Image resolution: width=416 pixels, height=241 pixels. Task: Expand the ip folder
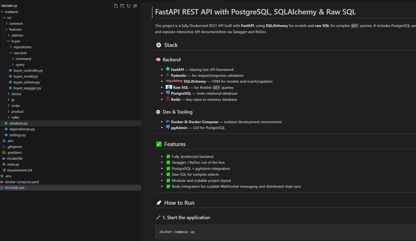[x=9, y=100]
